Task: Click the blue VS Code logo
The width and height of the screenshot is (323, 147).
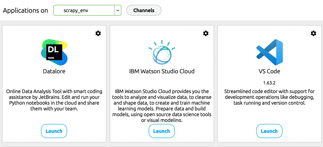Action: pos(269,52)
